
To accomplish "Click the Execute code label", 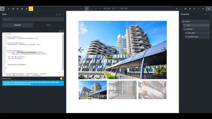I will pos(7,79).
